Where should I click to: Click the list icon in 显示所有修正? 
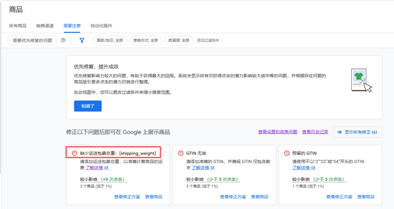[x=339, y=132]
